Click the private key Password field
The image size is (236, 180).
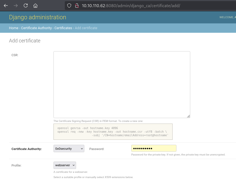(x=154, y=148)
